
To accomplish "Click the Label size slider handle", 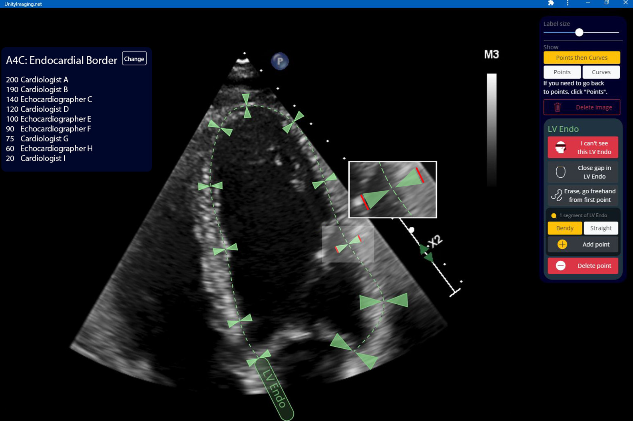I will (579, 32).
